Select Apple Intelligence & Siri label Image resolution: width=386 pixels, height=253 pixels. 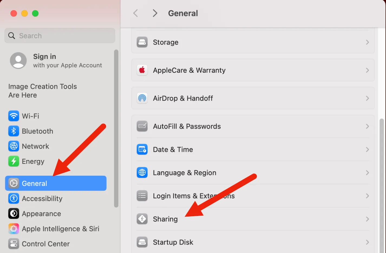pyautogui.click(x=61, y=229)
